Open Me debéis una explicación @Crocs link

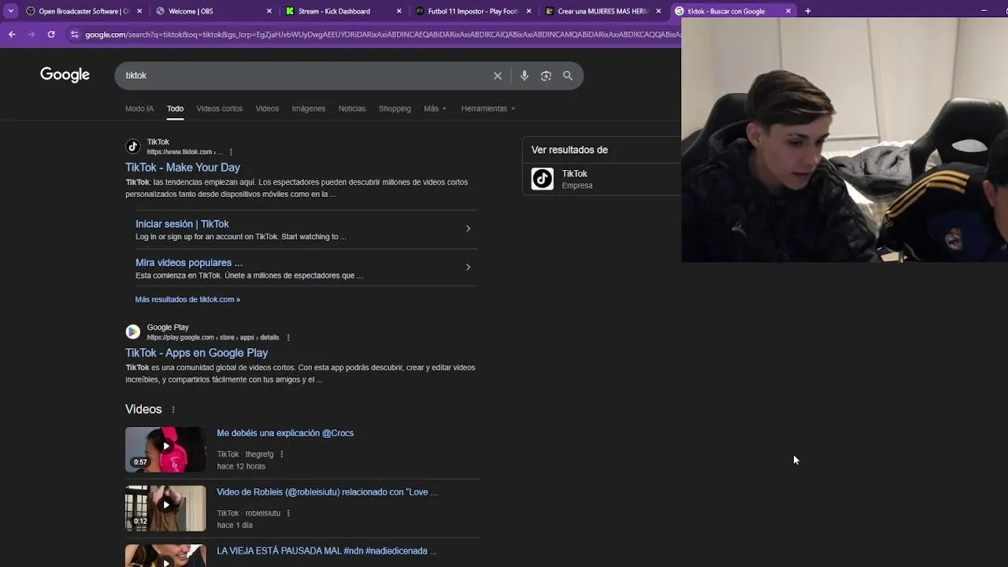tap(285, 433)
